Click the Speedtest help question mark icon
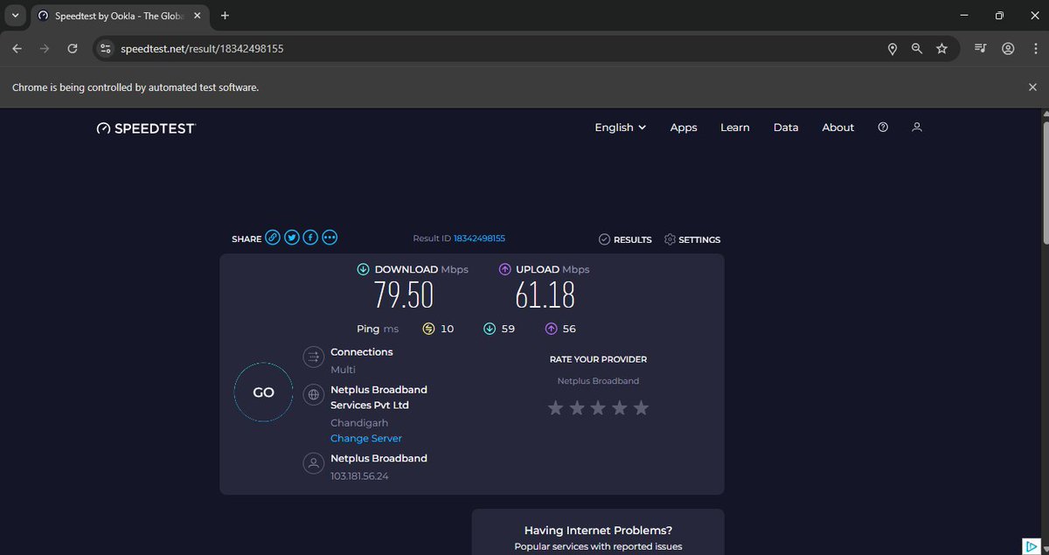The height and width of the screenshot is (555, 1049). (882, 127)
